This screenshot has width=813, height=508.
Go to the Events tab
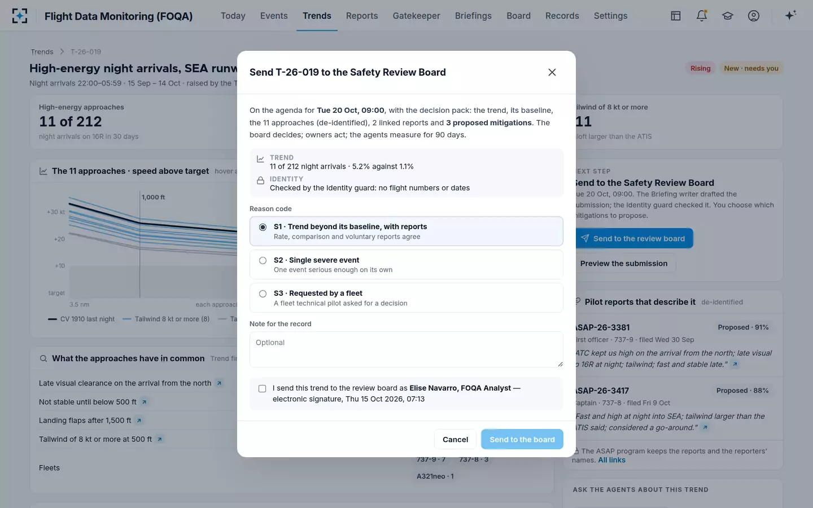tap(274, 16)
